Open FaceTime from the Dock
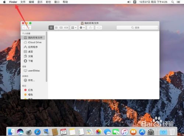The height and width of the screenshot is (136, 184). pos(116,132)
